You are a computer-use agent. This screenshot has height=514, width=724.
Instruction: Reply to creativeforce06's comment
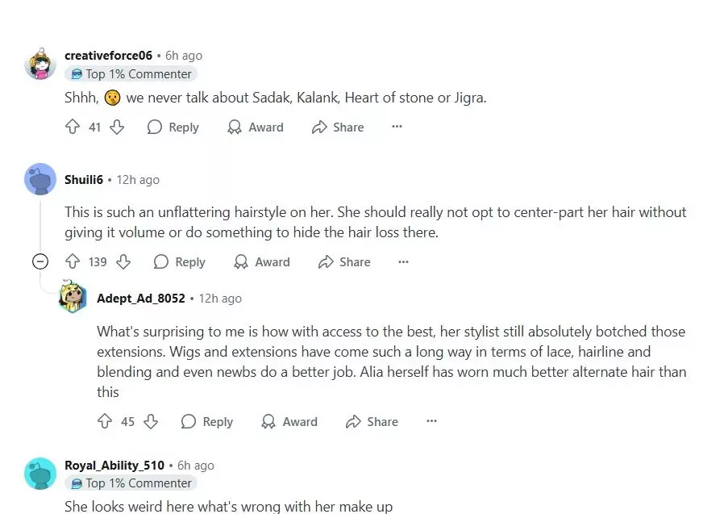[x=173, y=127]
